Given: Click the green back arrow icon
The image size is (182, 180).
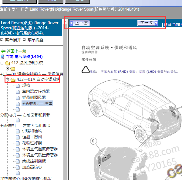Looking at the screenshot, I should point(3,51).
